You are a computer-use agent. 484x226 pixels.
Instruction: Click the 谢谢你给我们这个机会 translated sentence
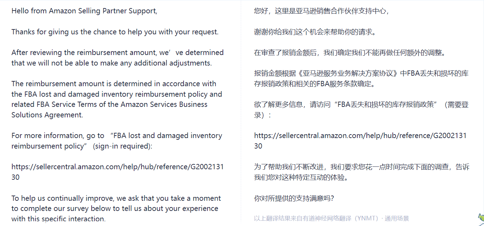point(315,32)
